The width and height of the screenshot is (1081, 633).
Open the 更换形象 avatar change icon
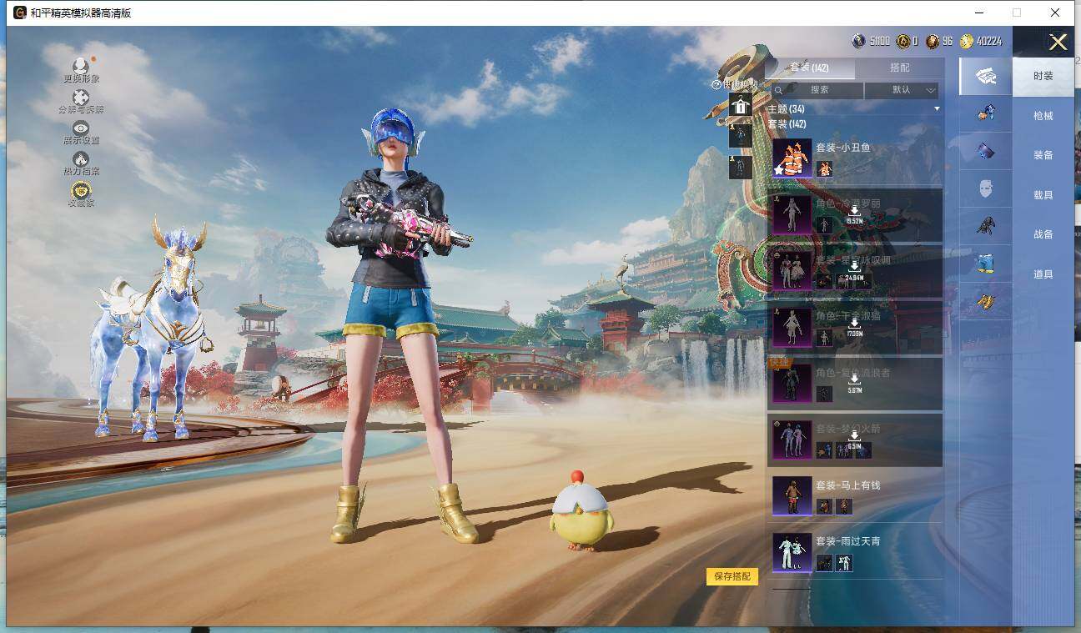click(81, 66)
